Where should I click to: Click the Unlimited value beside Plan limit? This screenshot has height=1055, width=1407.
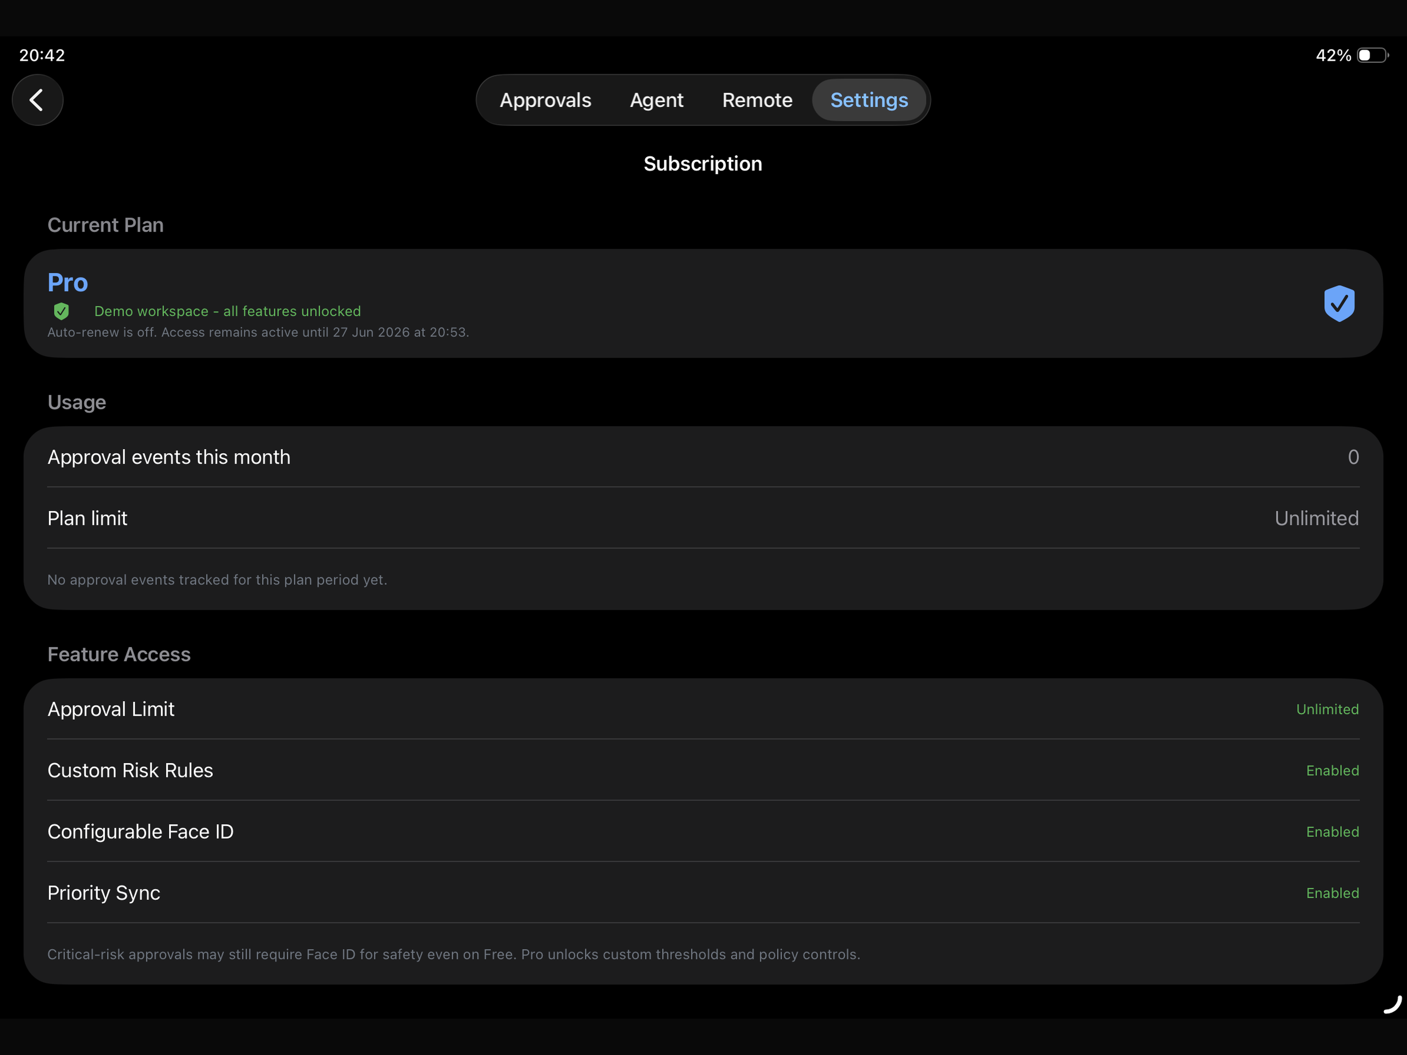tap(1316, 518)
